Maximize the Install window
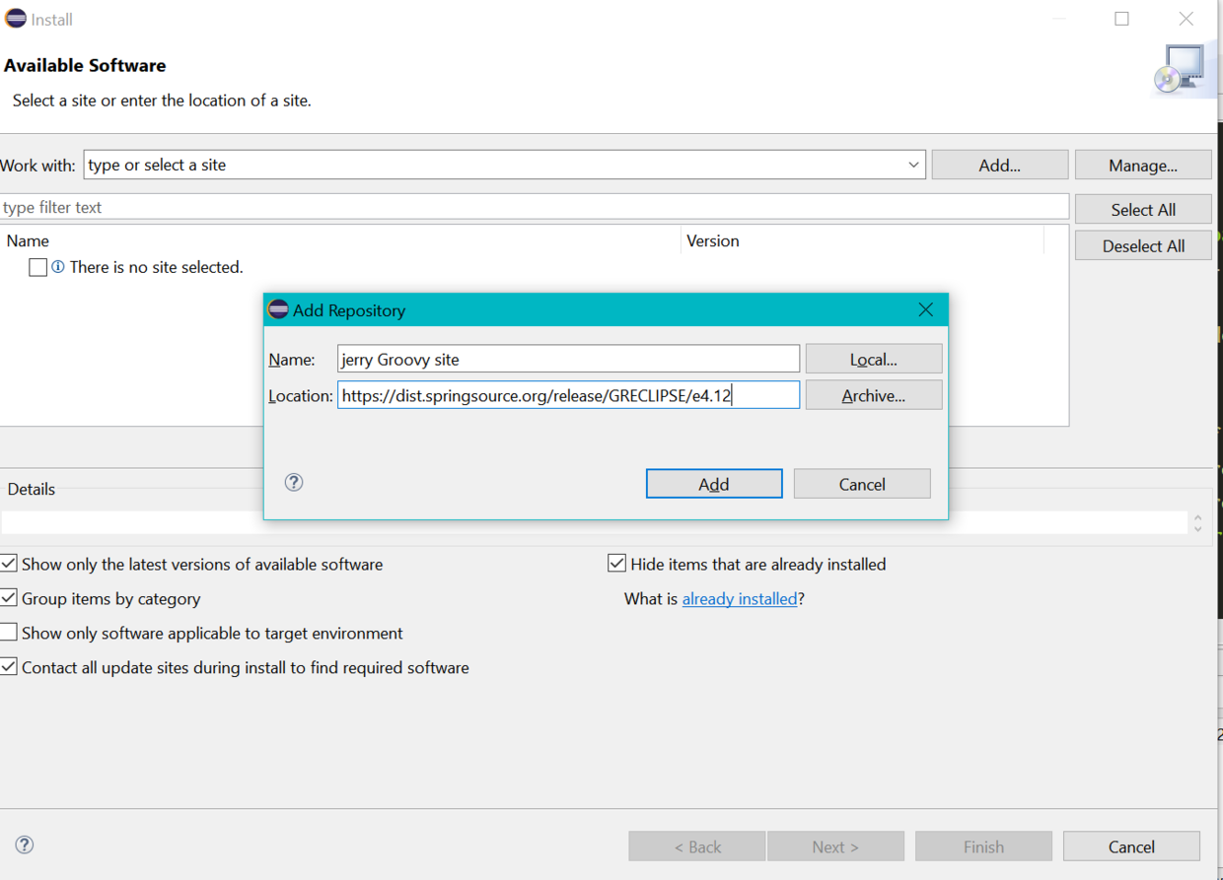The height and width of the screenshot is (880, 1223). click(x=1122, y=19)
